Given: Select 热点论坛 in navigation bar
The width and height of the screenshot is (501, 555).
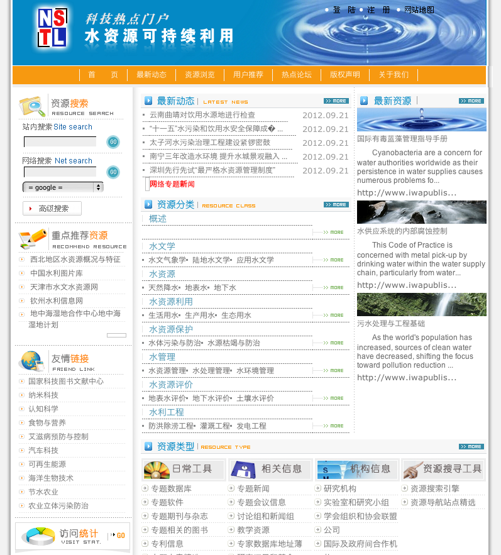Looking at the screenshot, I should [x=297, y=75].
